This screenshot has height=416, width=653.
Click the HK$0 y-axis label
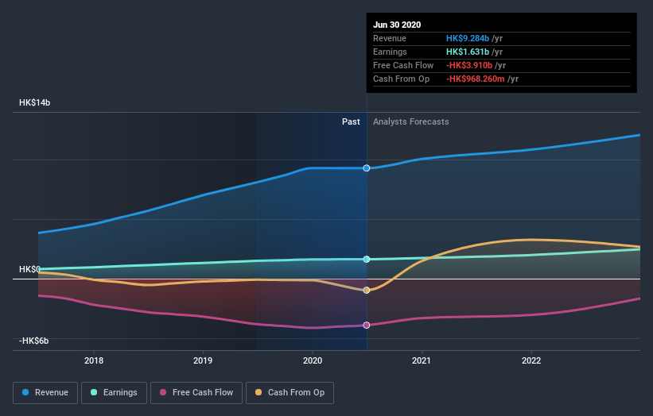29,269
